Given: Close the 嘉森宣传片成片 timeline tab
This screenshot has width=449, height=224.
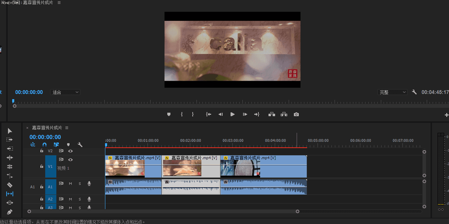Looking at the screenshot, I should 27,128.
